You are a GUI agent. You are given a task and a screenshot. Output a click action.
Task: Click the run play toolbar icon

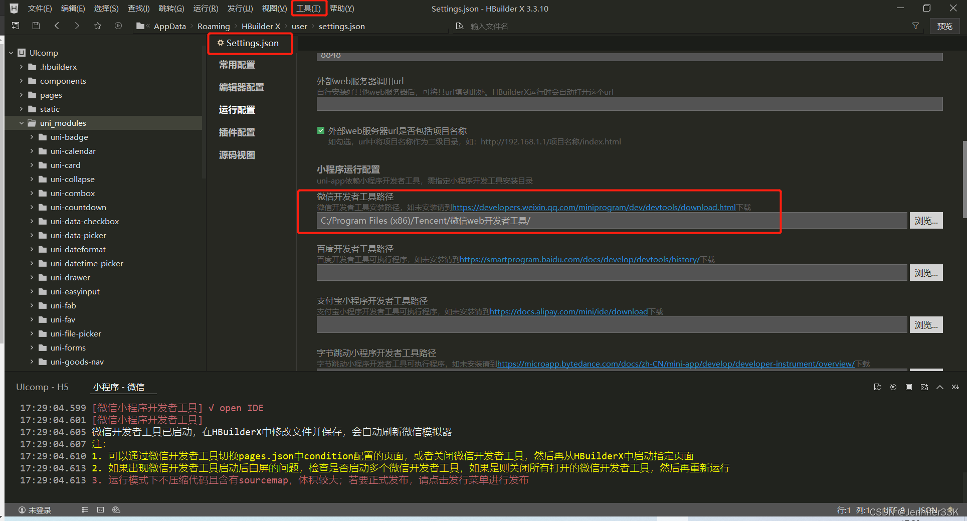(x=118, y=26)
